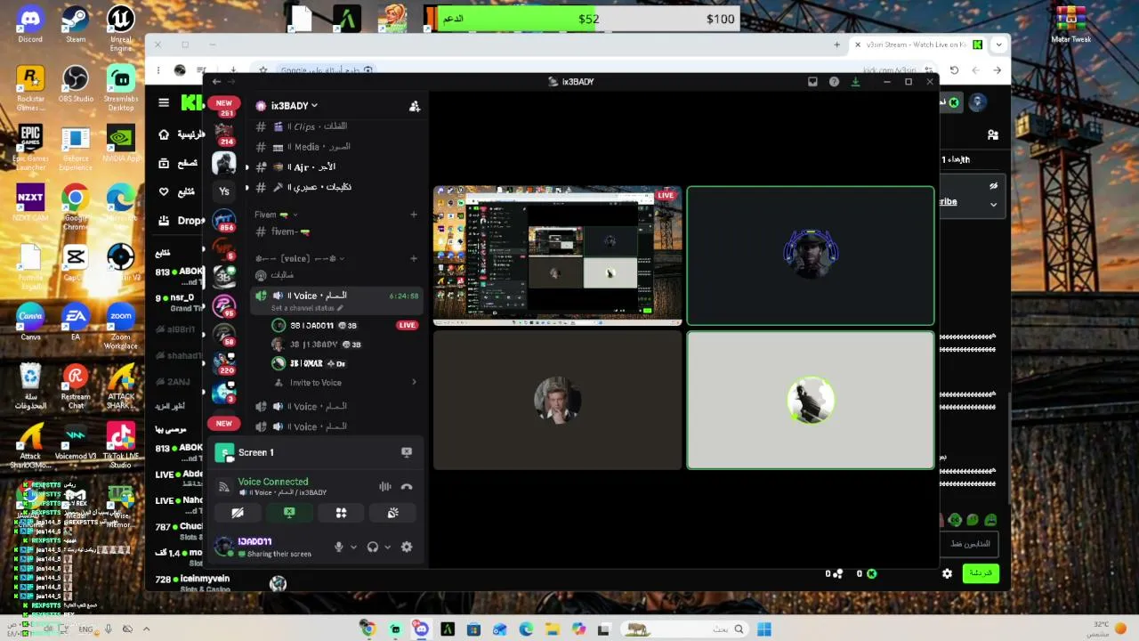Click the invite people icon beside ix3BADY

click(414, 106)
